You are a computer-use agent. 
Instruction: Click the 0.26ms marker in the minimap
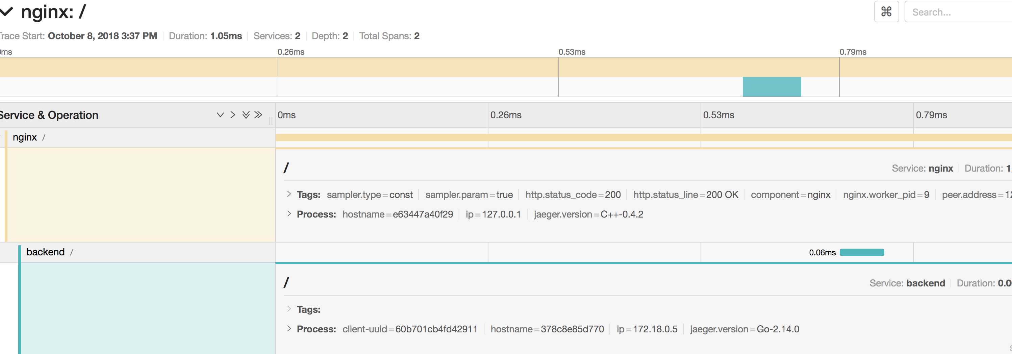click(291, 52)
